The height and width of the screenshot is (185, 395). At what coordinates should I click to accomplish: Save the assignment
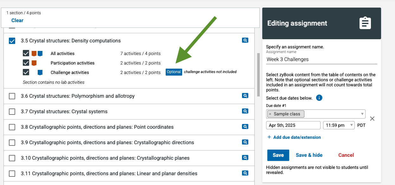pos(278,155)
